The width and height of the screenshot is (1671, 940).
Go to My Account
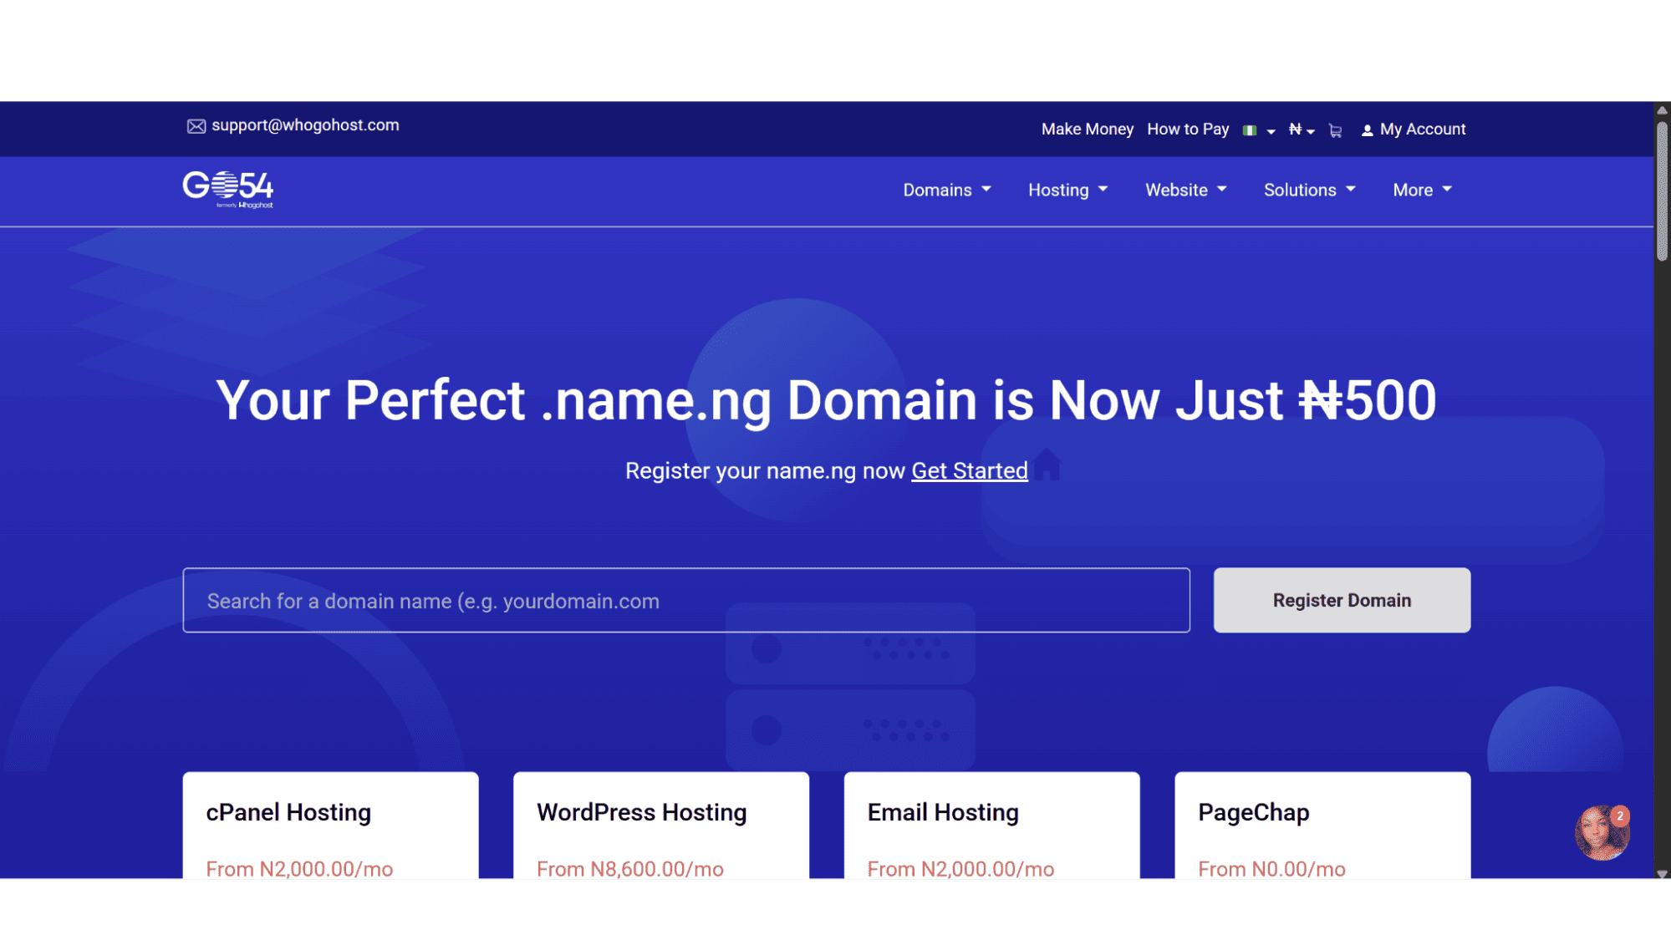pyautogui.click(x=1422, y=130)
